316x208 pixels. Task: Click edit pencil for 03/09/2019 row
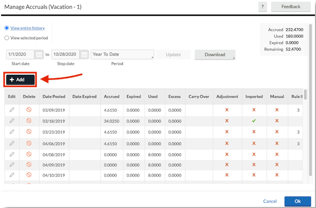tap(12, 110)
